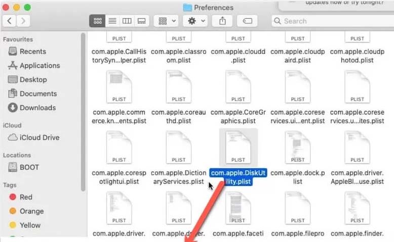The height and width of the screenshot is (242, 394).
Task: Click the sidebar scrollbar
Action: (83, 112)
